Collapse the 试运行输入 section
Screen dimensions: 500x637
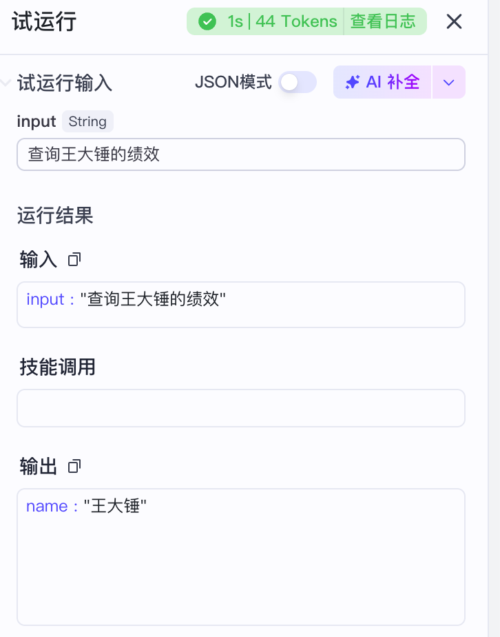point(6,83)
